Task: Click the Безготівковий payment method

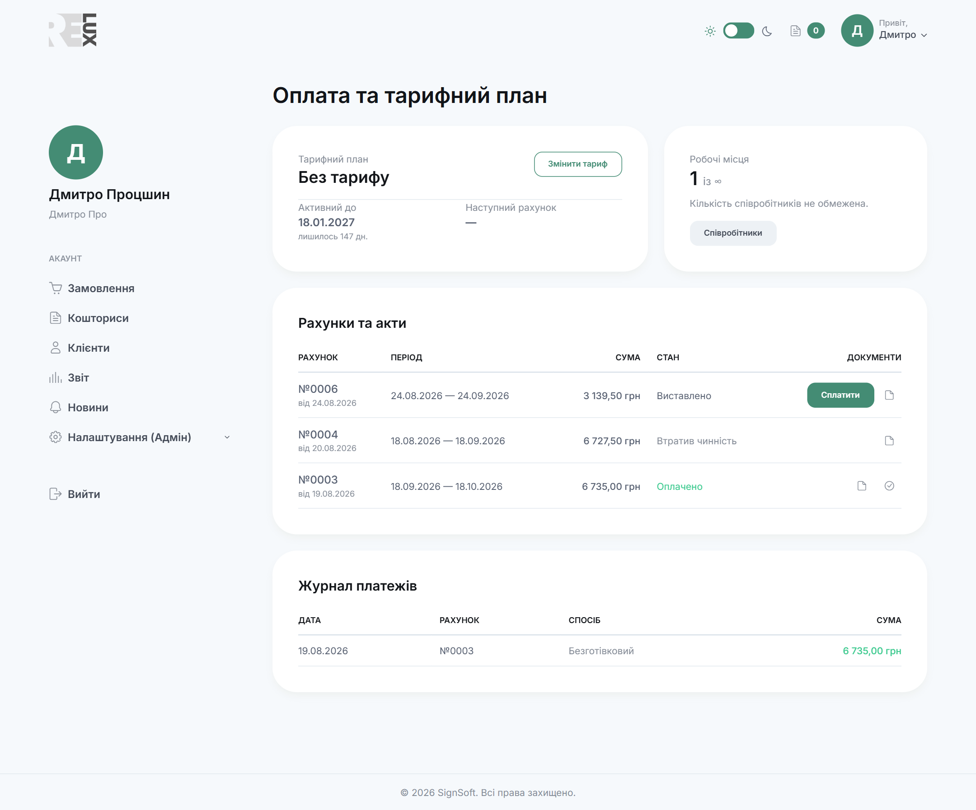Action: point(601,651)
